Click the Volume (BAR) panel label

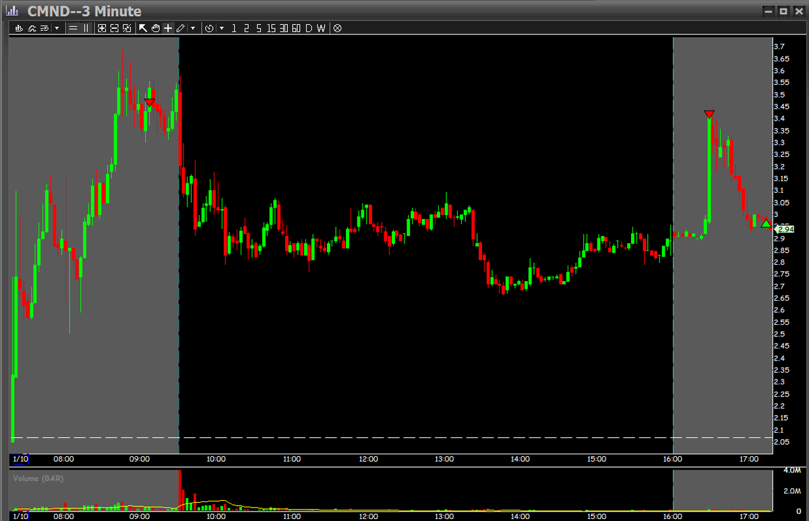click(x=40, y=478)
